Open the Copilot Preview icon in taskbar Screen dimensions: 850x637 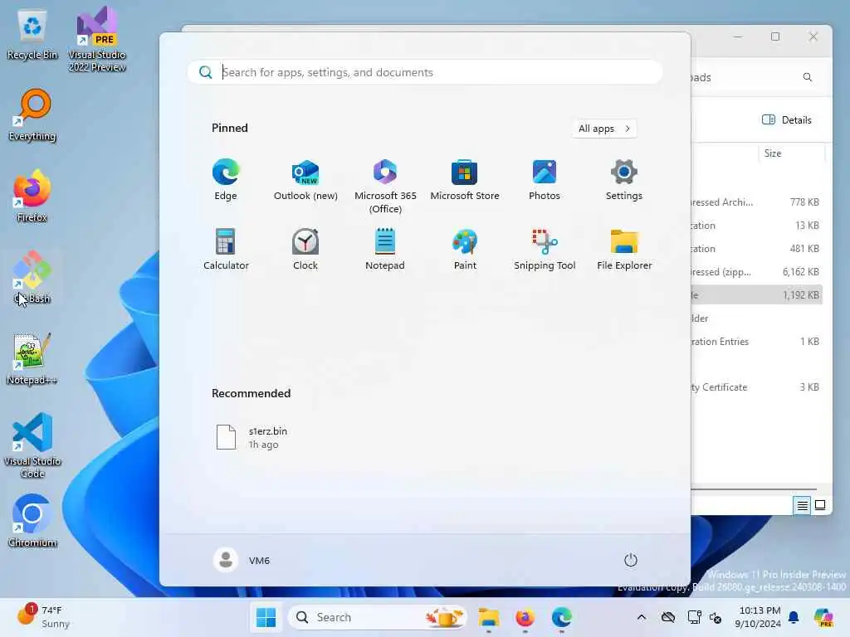pos(823,617)
